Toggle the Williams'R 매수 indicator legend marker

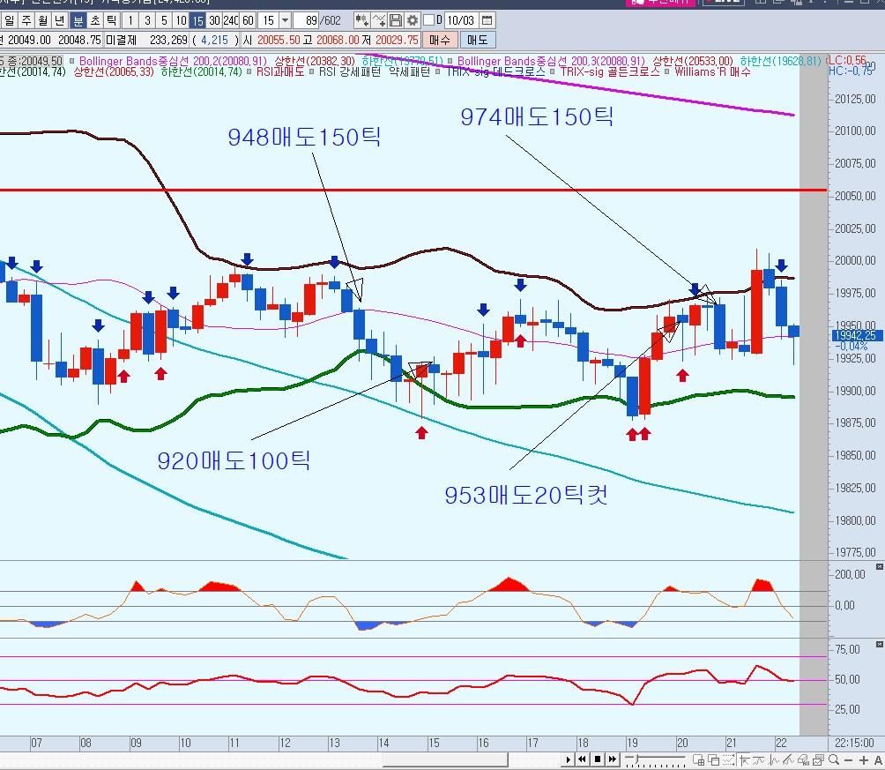(668, 71)
